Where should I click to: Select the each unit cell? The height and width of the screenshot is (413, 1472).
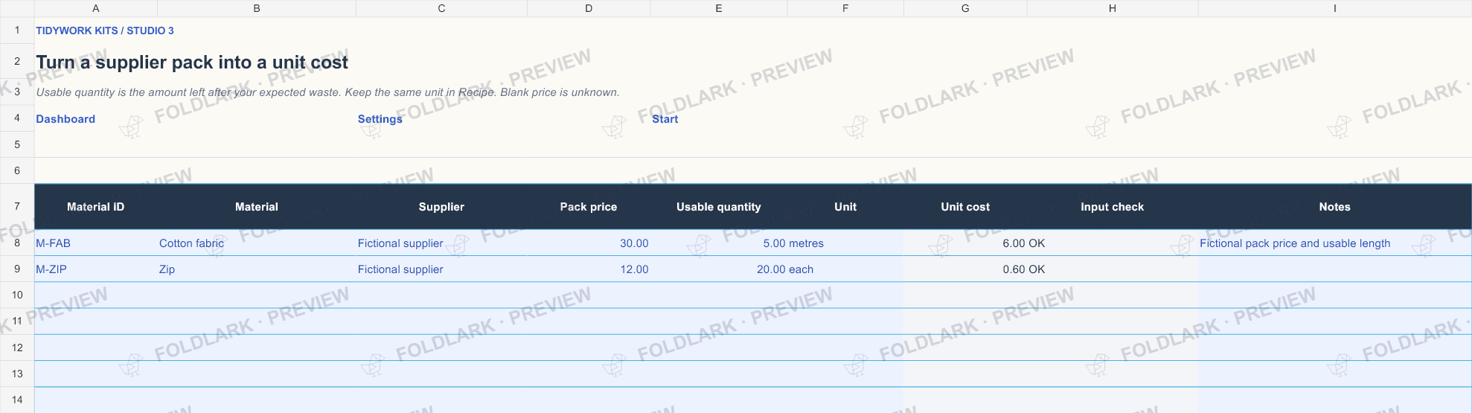pyautogui.click(x=845, y=269)
